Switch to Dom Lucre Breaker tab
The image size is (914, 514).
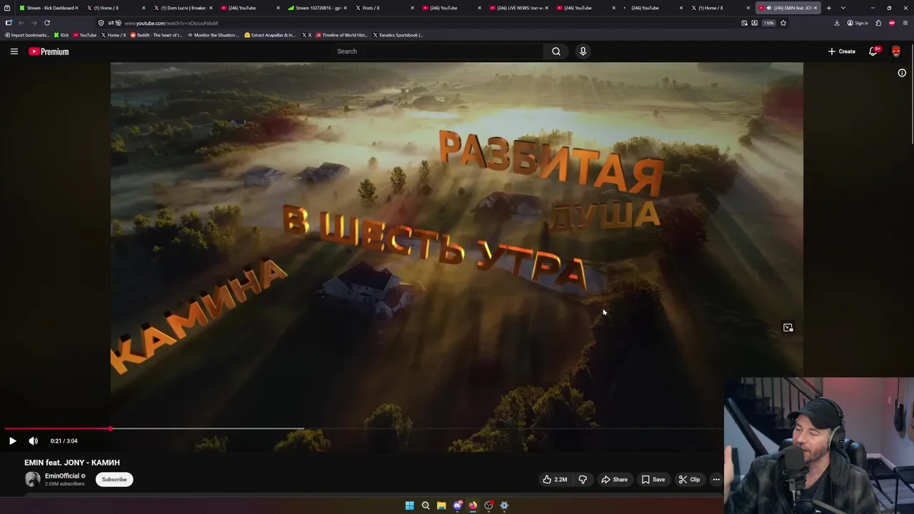pos(184,8)
